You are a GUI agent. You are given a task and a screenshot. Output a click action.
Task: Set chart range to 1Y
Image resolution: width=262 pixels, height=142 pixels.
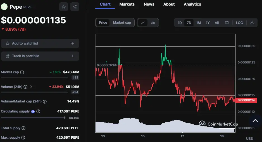click(x=208, y=23)
